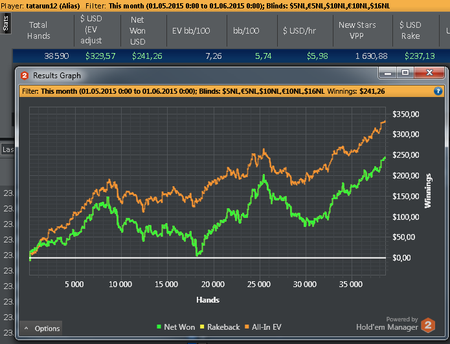Toggle the All-In EV legend item
This screenshot has width=450, height=344.
pos(263,327)
